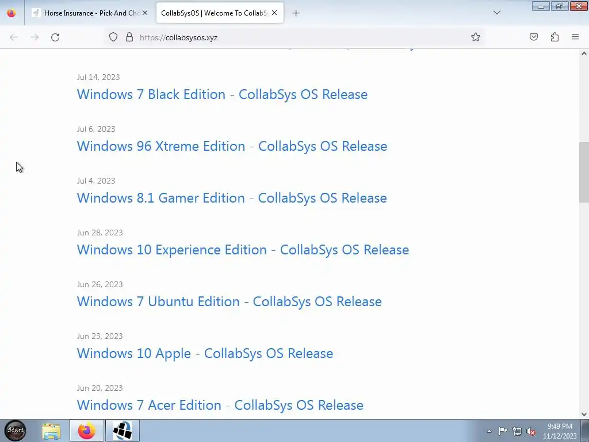The width and height of the screenshot is (589, 442).
Task: Open Windows 7 Acer Edition release link
Action: coord(220,405)
